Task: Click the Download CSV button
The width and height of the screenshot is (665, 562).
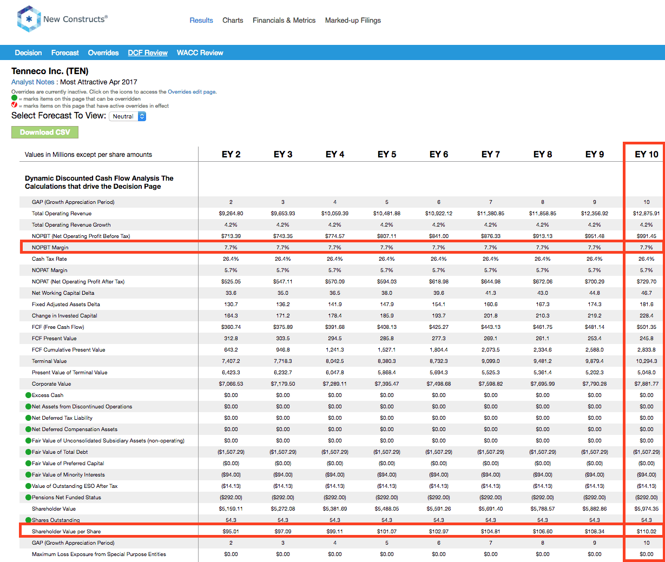Action: point(45,132)
